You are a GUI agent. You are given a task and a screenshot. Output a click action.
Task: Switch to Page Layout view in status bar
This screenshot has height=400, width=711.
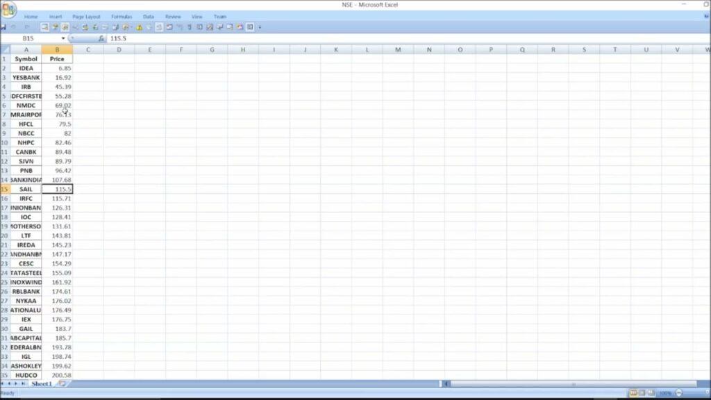642,393
